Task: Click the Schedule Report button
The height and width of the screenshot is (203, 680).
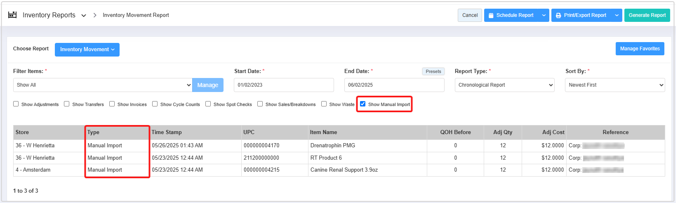Action: [x=511, y=15]
